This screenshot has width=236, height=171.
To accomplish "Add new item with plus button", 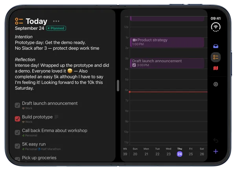I will [216, 151].
